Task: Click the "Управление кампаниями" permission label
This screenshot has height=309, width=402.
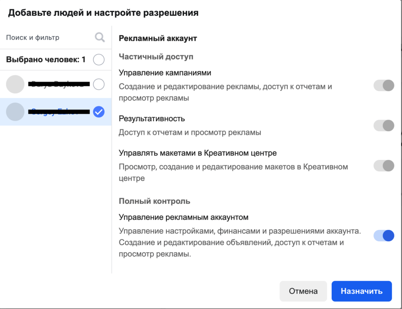Action: click(x=165, y=73)
